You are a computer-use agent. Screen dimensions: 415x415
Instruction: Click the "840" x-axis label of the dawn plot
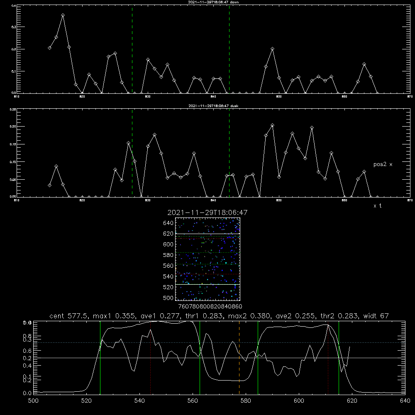coord(213,97)
